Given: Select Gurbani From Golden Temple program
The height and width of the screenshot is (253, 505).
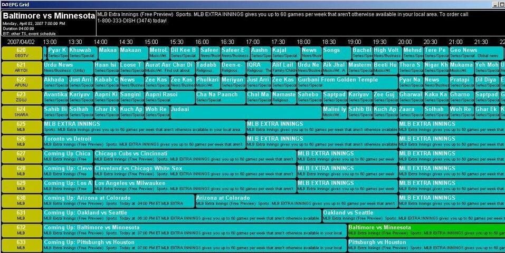Looking at the screenshot, I should (x=348, y=83).
